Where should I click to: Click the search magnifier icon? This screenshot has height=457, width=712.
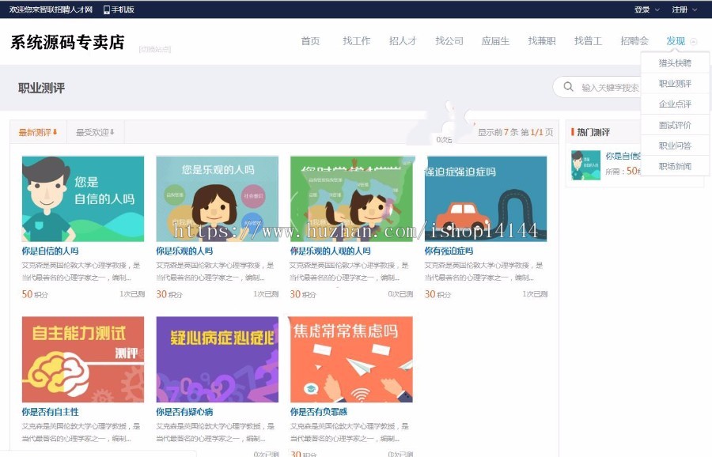pos(568,86)
